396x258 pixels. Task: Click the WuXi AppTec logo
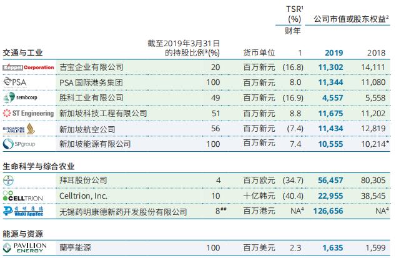[x=23, y=211]
